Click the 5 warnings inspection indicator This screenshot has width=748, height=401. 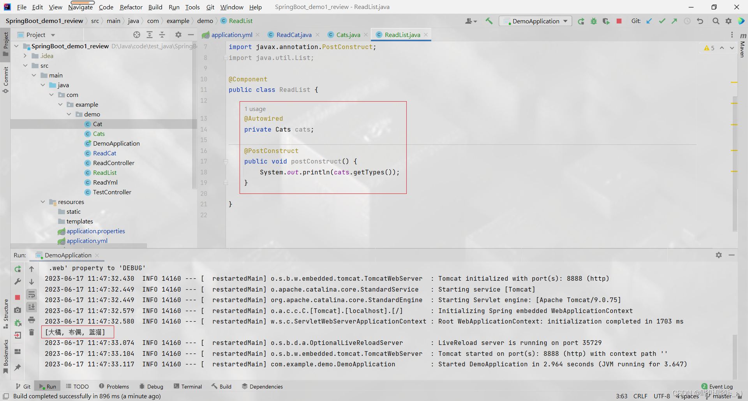coord(709,48)
